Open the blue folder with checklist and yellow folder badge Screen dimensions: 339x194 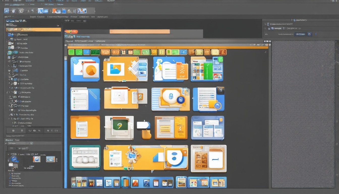[x=209, y=99]
